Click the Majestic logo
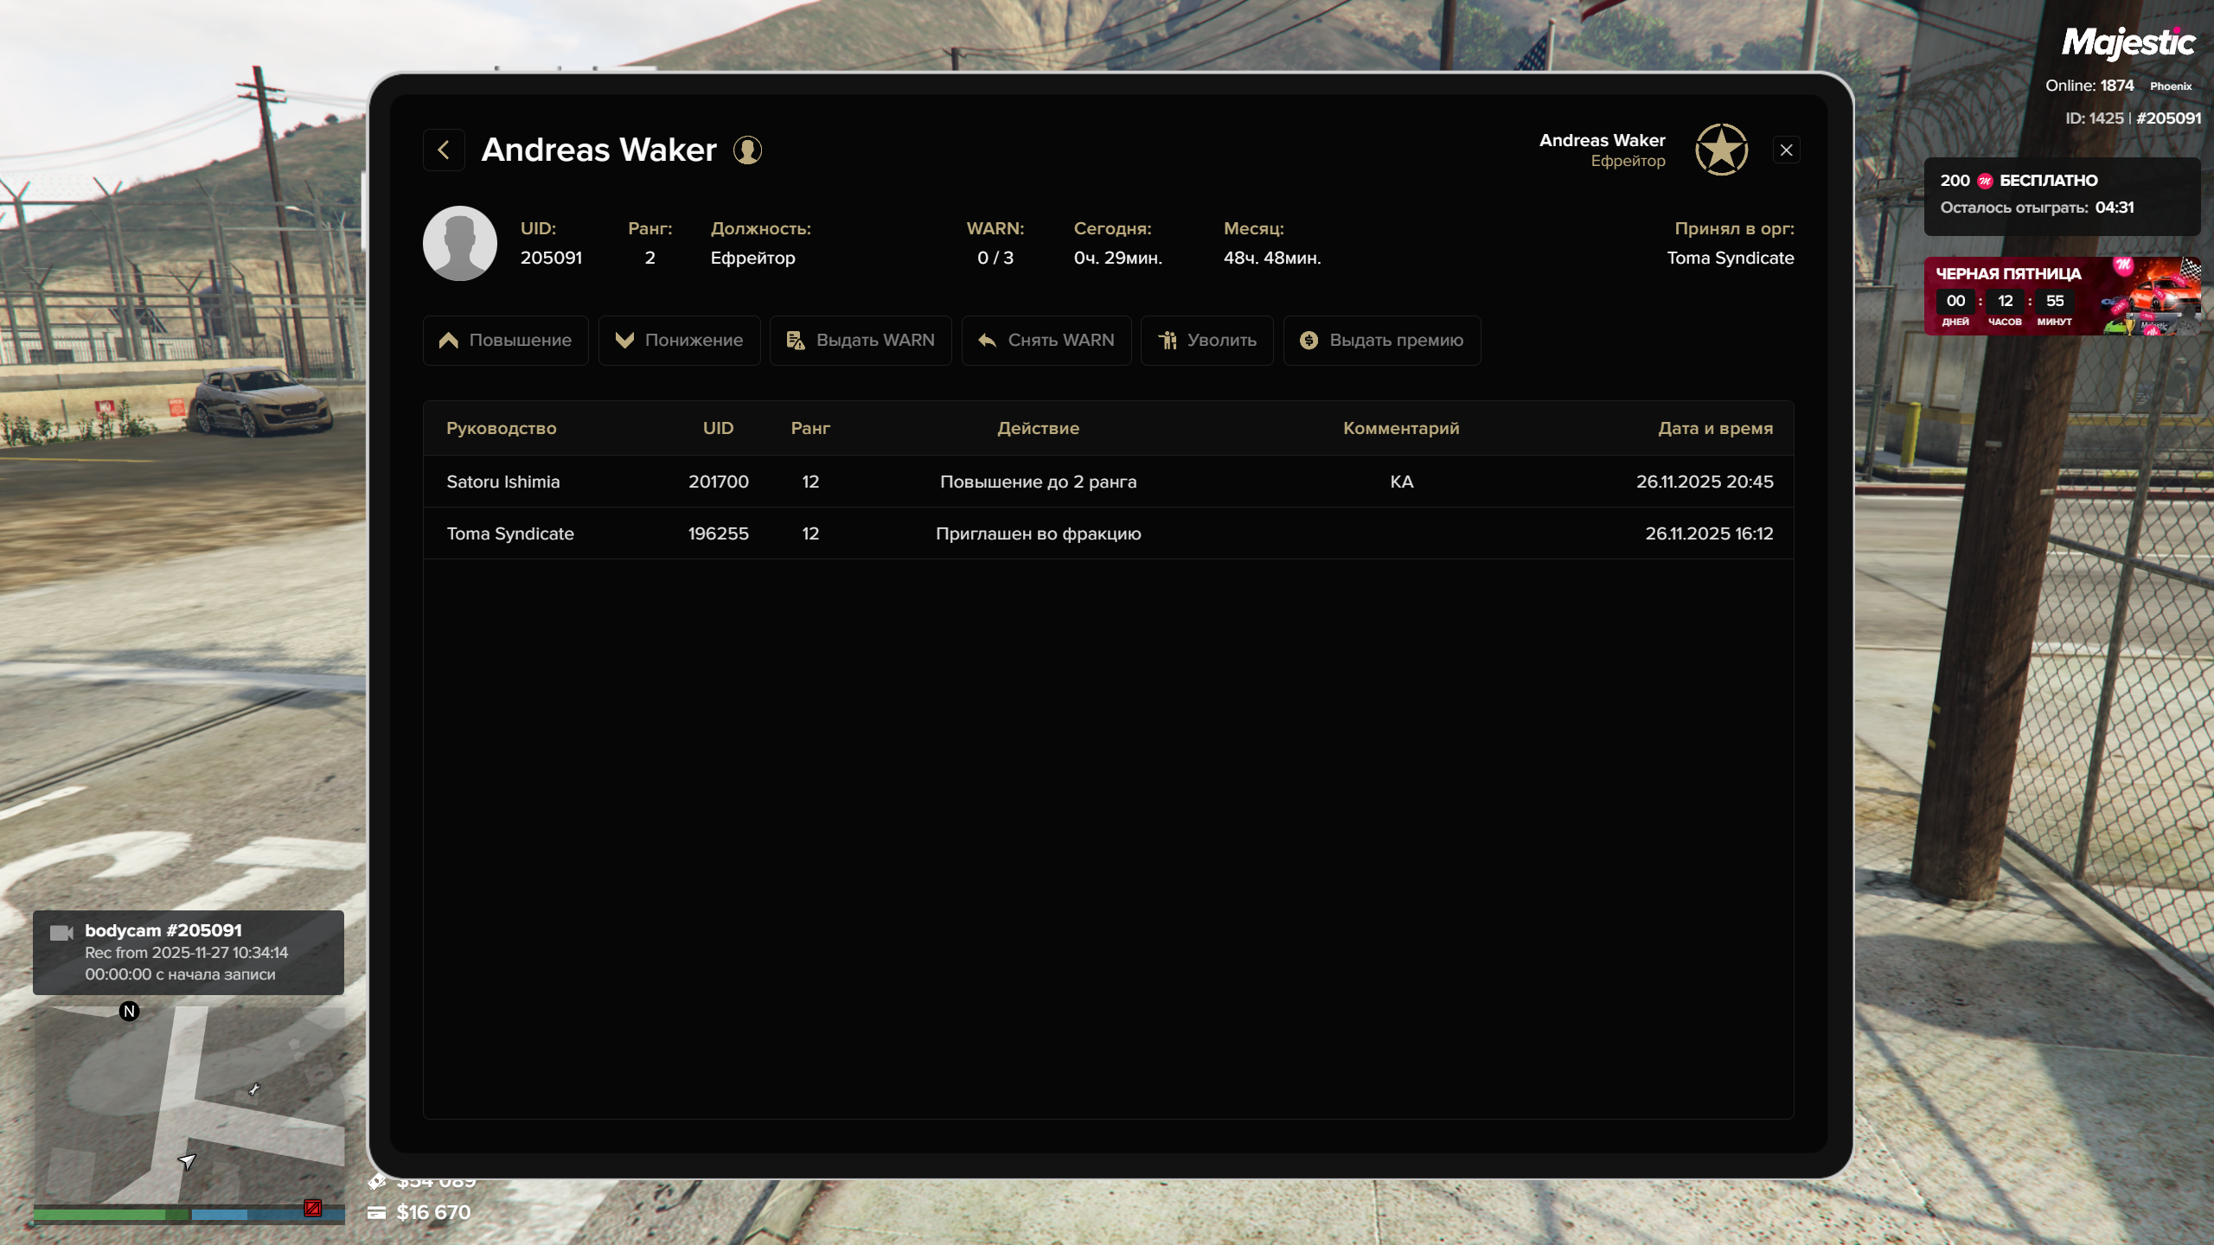Image resolution: width=2214 pixels, height=1245 pixels. 2128,41
